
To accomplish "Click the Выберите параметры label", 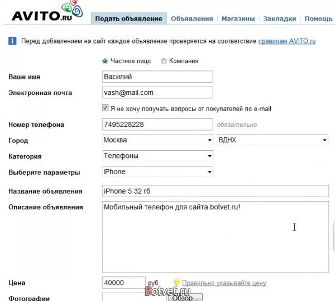I will click(x=44, y=173).
